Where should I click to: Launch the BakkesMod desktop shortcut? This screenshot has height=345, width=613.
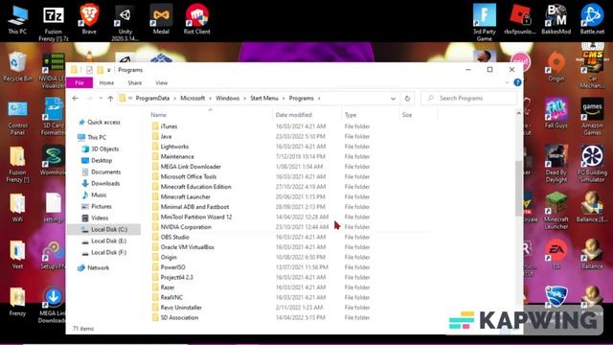(x=556, y=19)
